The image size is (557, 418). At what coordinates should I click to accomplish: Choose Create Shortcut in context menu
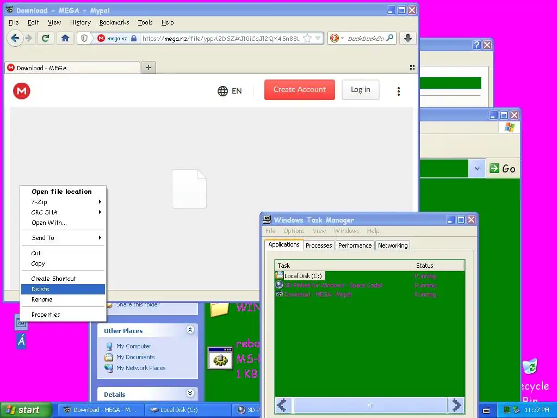point(63,279)
